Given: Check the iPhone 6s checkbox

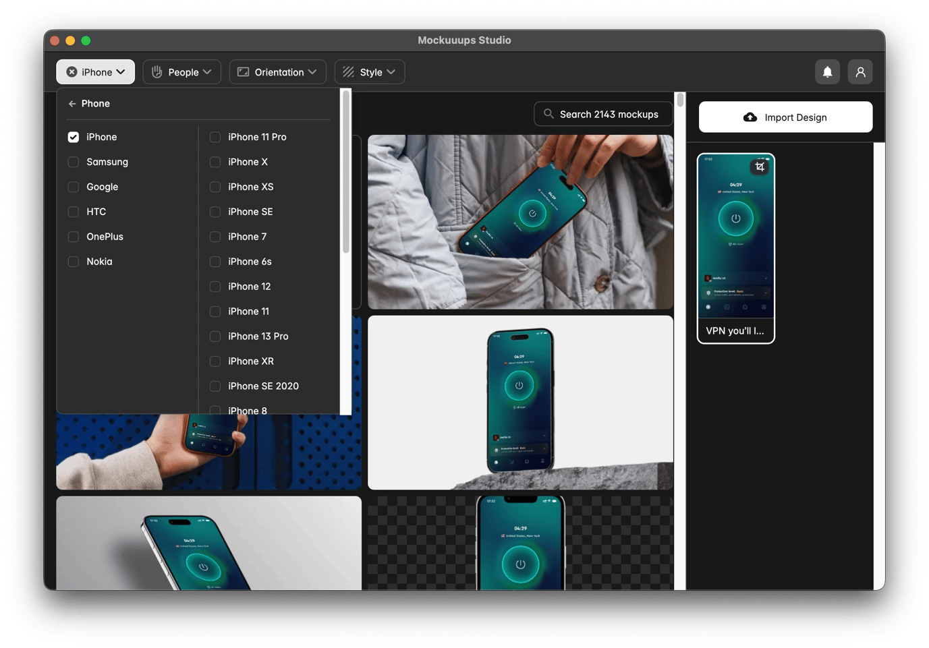Looking at the screenshot, I should [215, 262].
